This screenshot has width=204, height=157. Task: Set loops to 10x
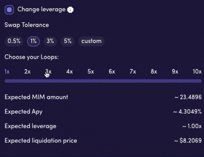coord(197,72)
